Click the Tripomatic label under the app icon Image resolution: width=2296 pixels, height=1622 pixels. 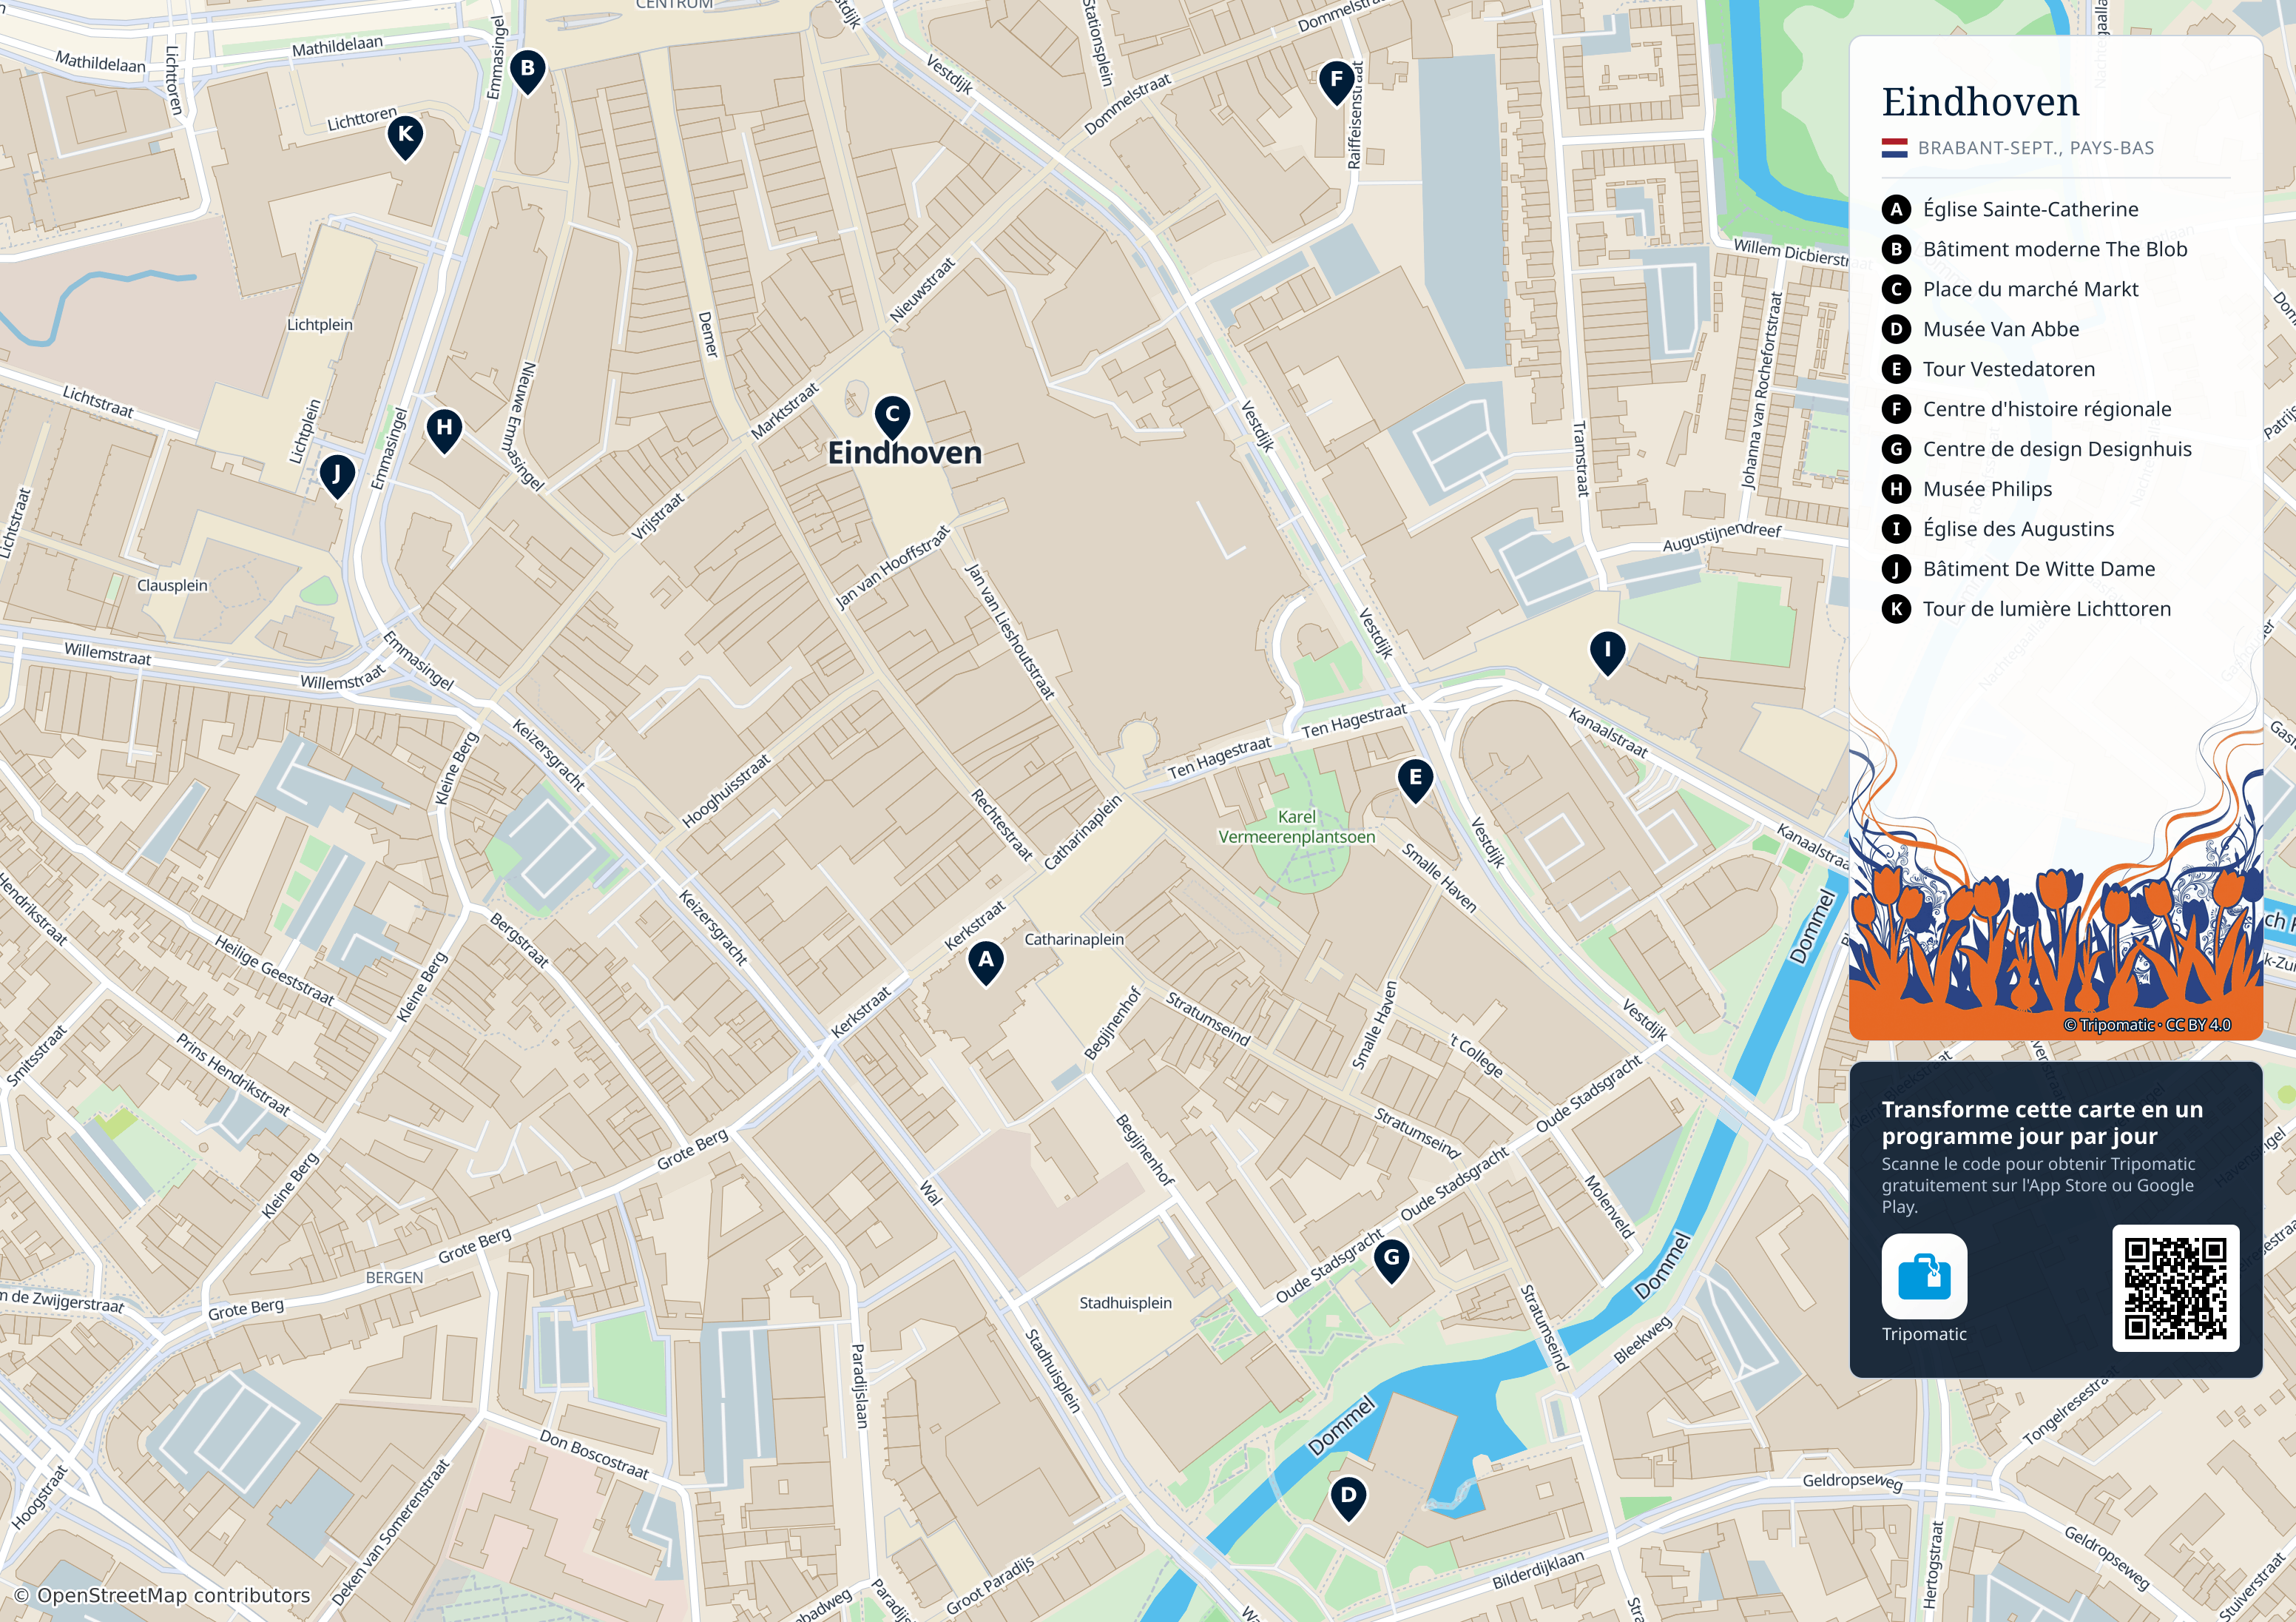coord(1924,1334)
